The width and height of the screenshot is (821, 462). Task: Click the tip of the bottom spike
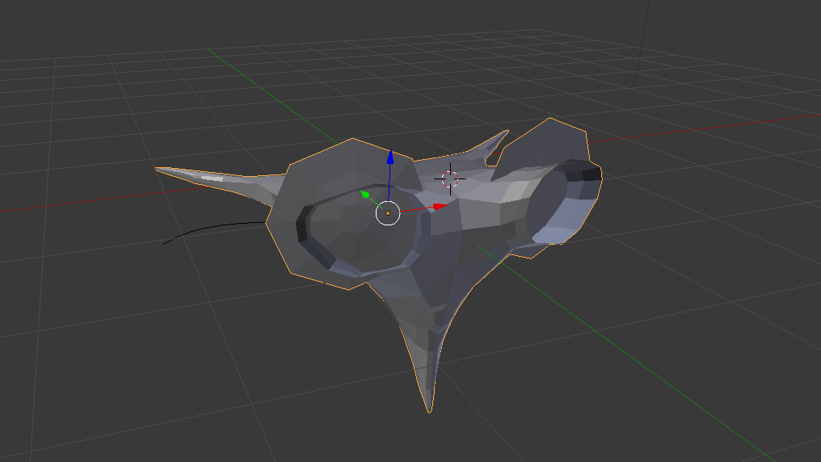click(x=428, y=408)
